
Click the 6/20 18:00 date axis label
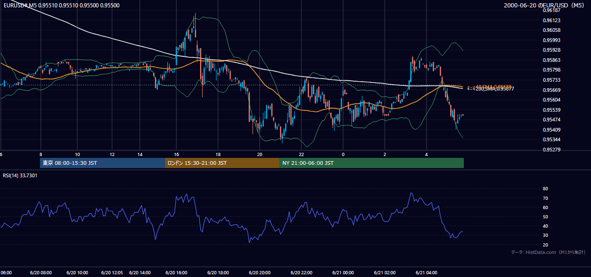point(218,273)
